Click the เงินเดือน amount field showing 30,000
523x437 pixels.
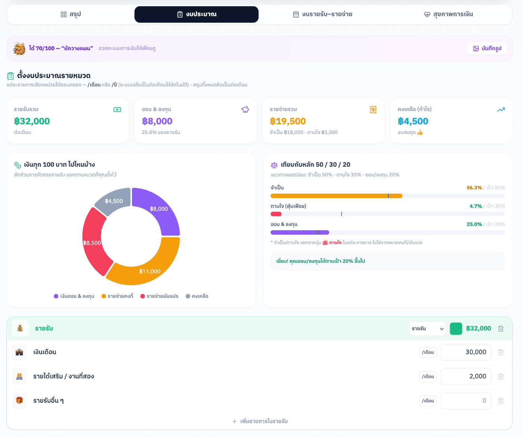tap(466, 352)
